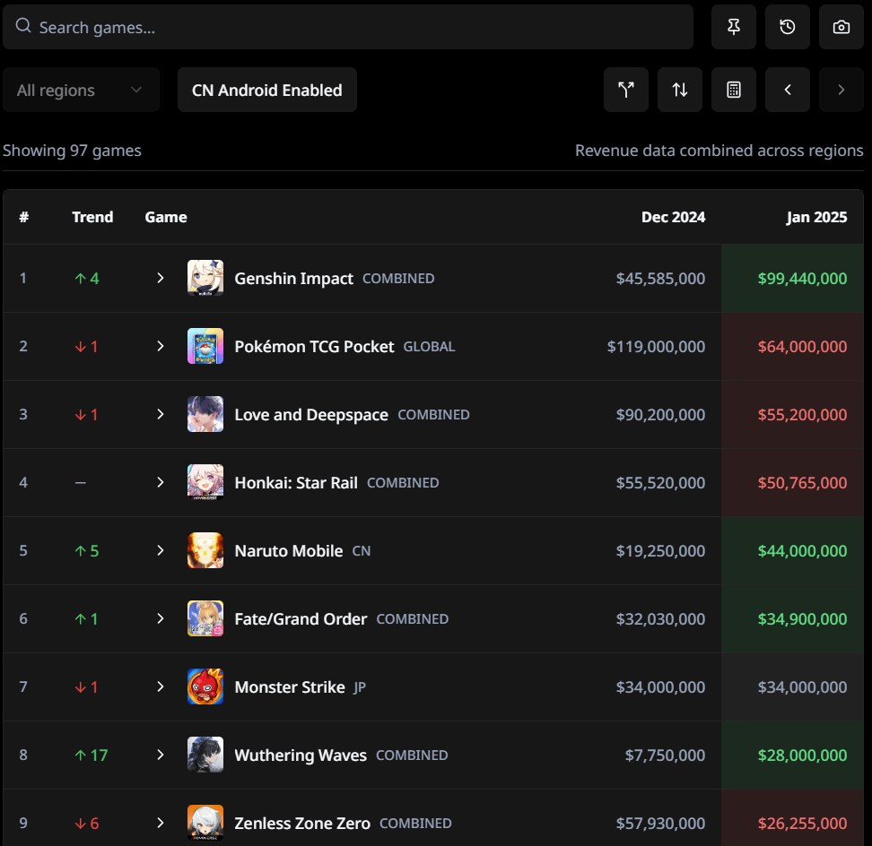Click Love and Deepspace game icon

205,414
